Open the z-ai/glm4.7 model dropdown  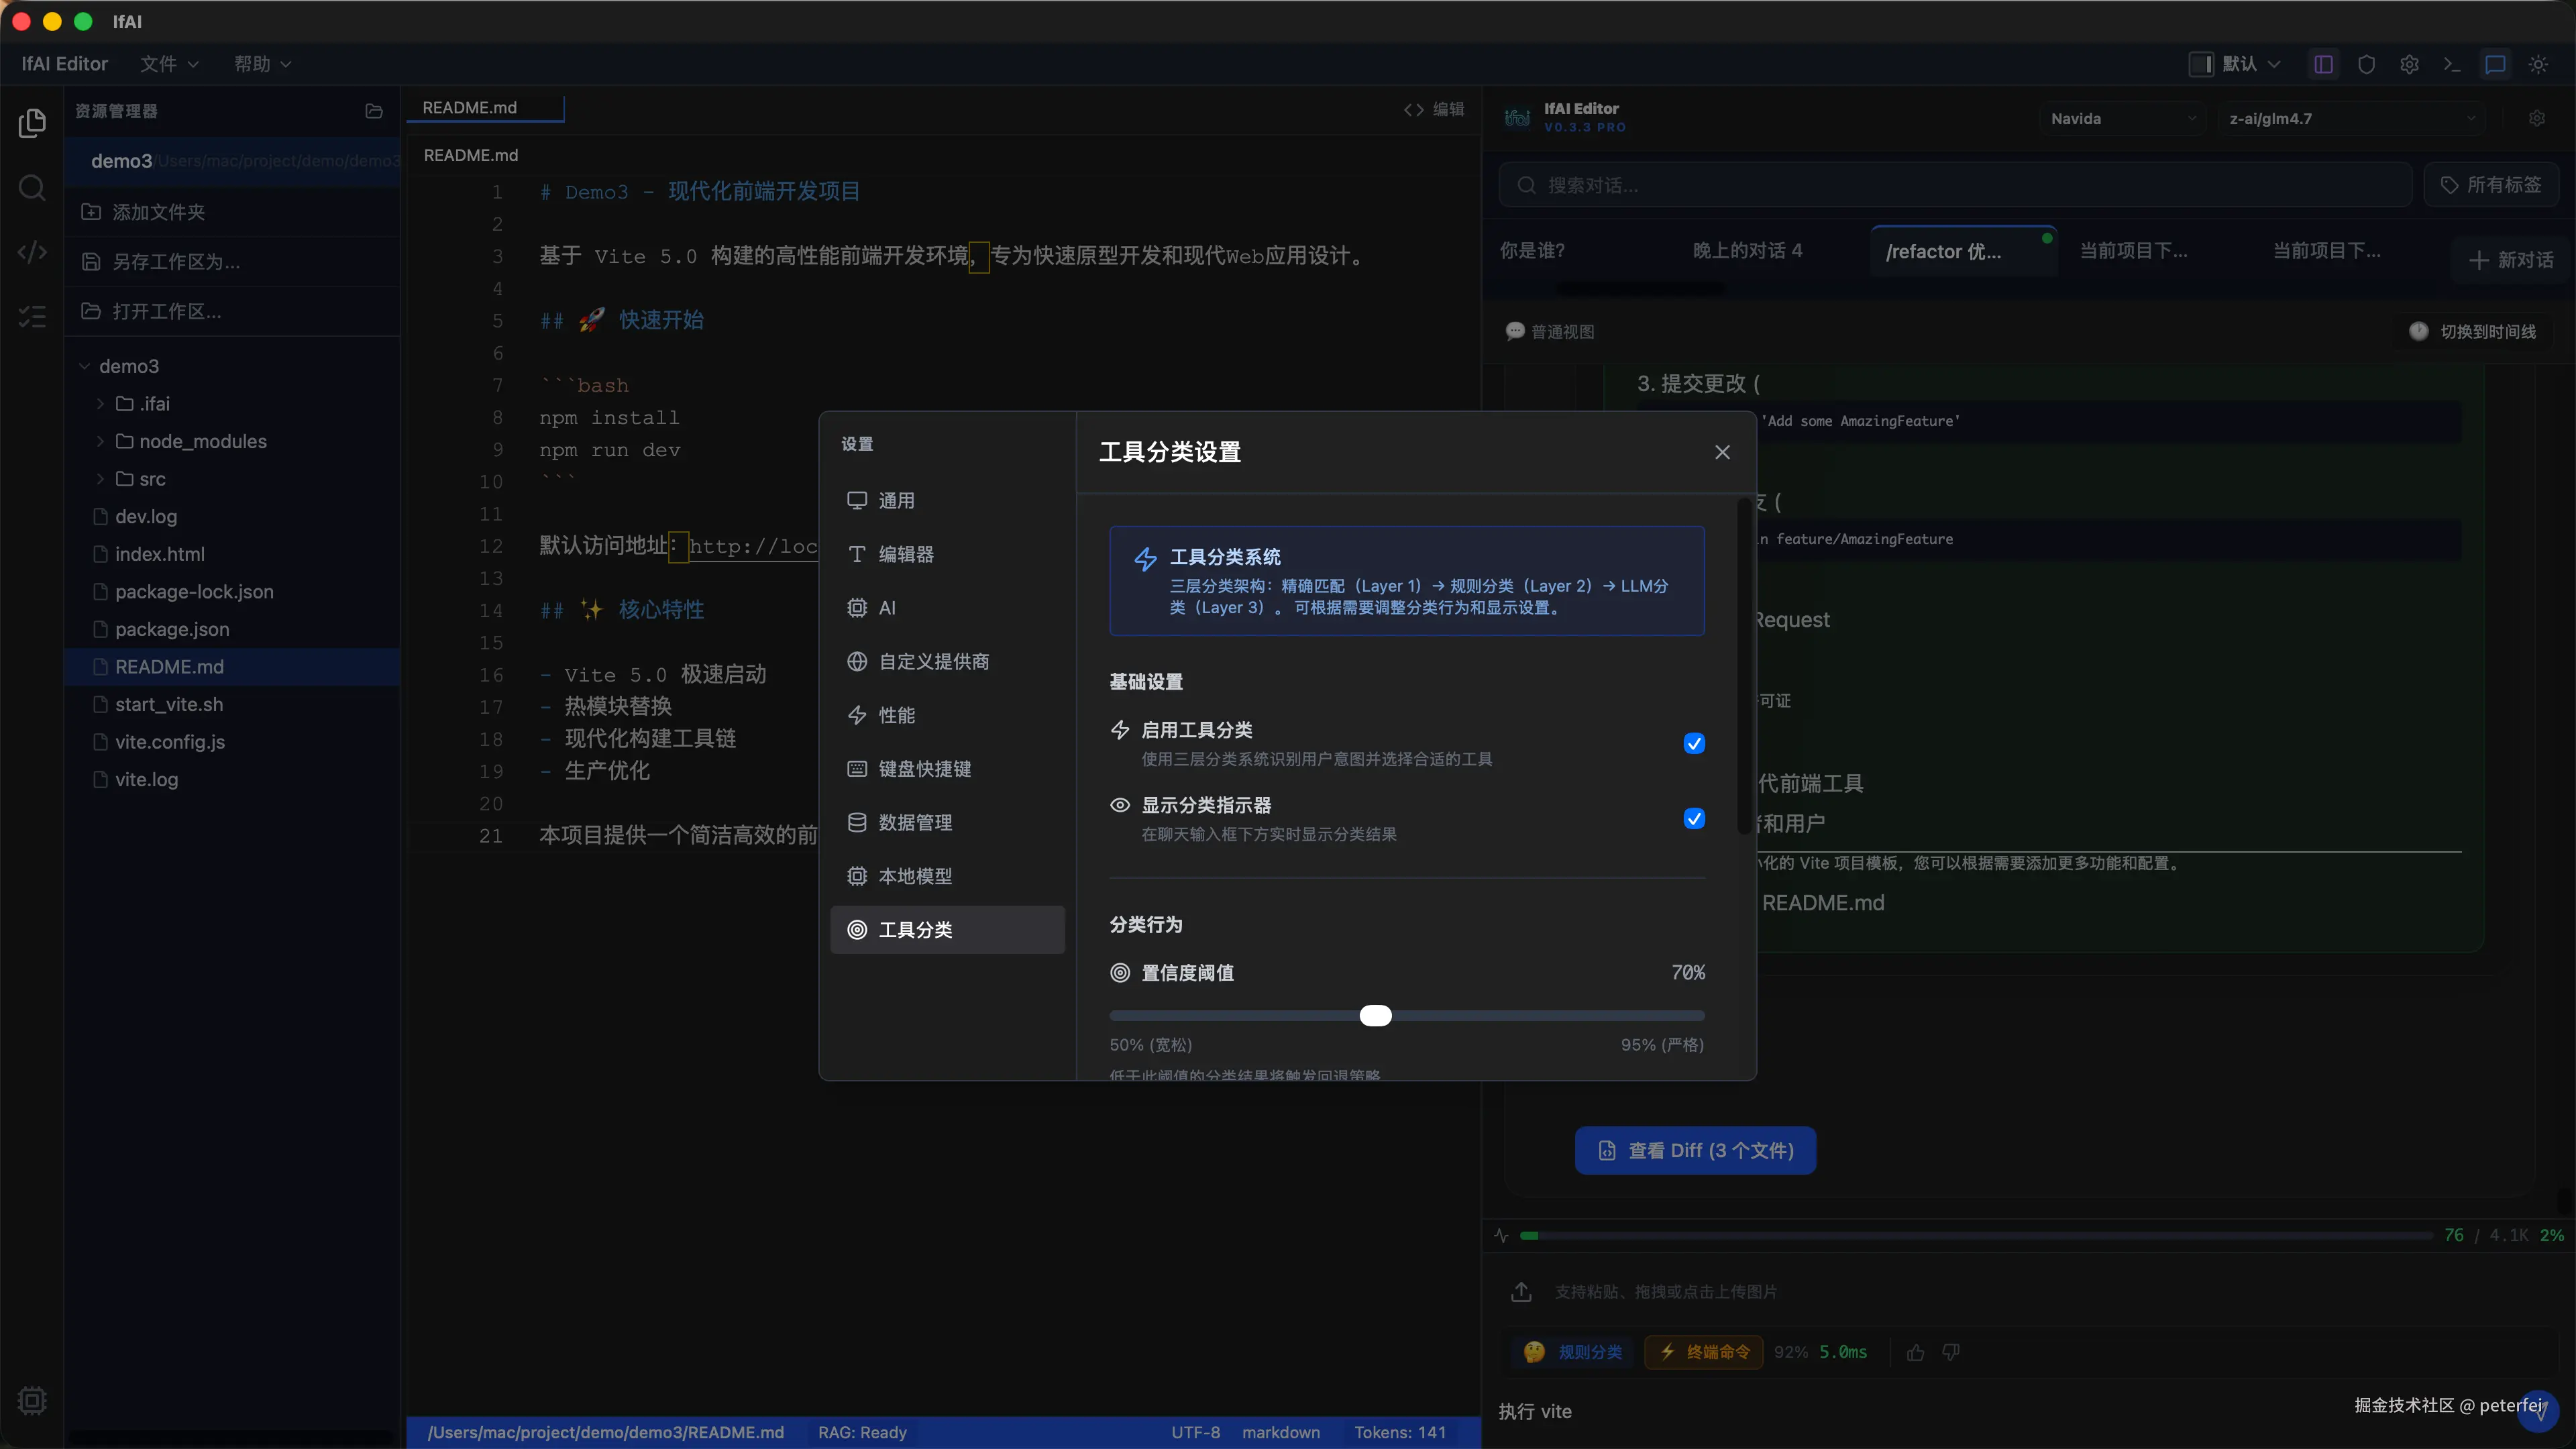tap(2350, 118)
